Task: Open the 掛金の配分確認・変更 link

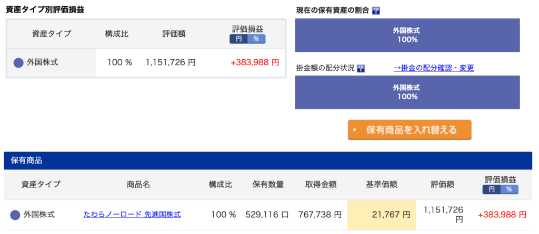Action: 434,68
